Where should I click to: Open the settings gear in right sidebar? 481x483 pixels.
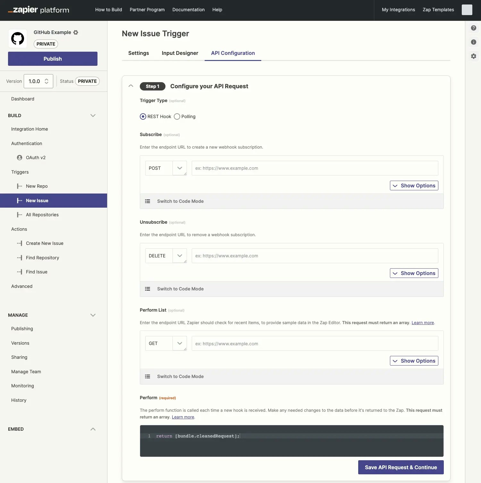pos(473,56)
